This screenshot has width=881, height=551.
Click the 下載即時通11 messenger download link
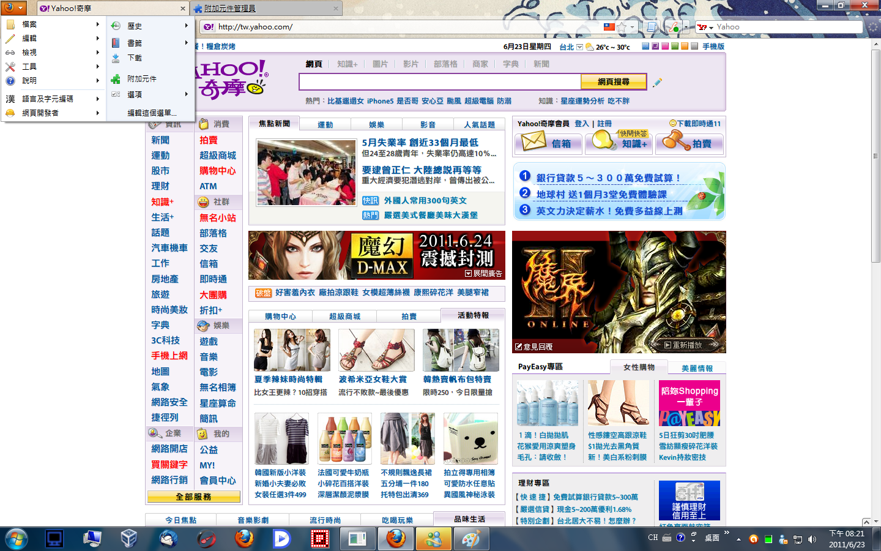695,124
